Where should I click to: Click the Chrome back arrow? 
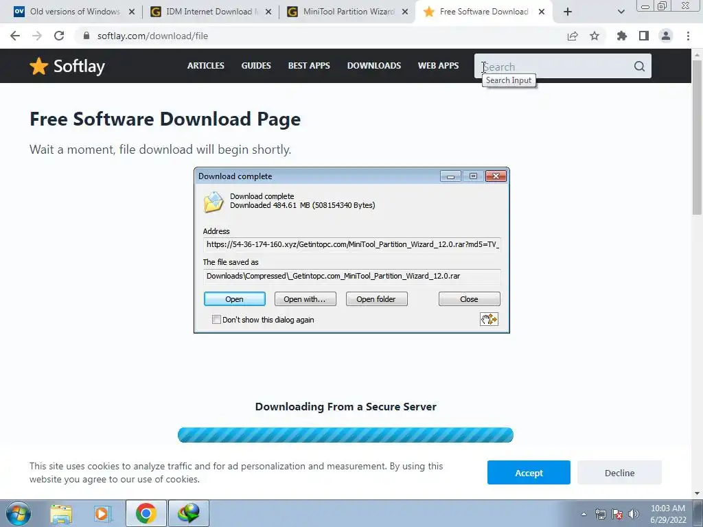click(15, 36)
